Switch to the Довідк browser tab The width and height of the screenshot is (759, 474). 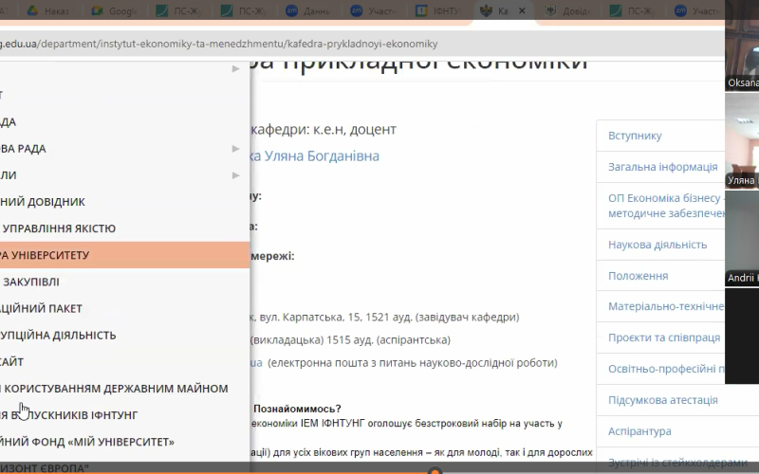pos(567,10)
